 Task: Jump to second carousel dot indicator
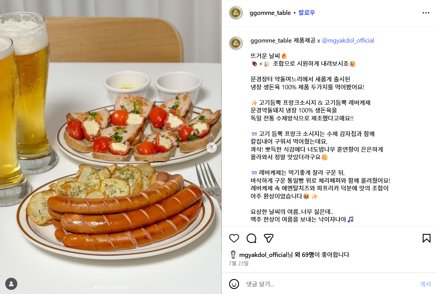point(100,287)
